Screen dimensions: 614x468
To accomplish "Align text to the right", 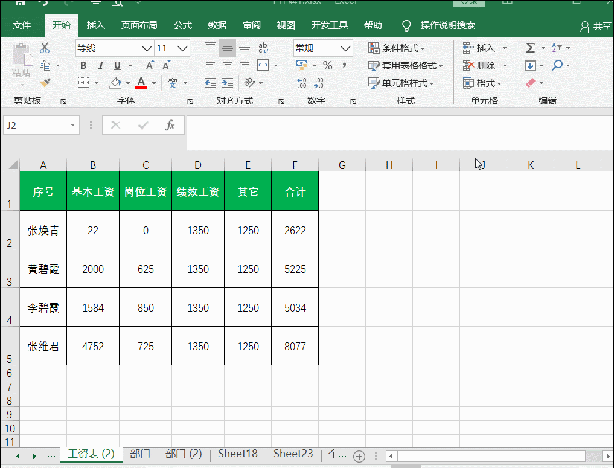I will pos(245,65).
